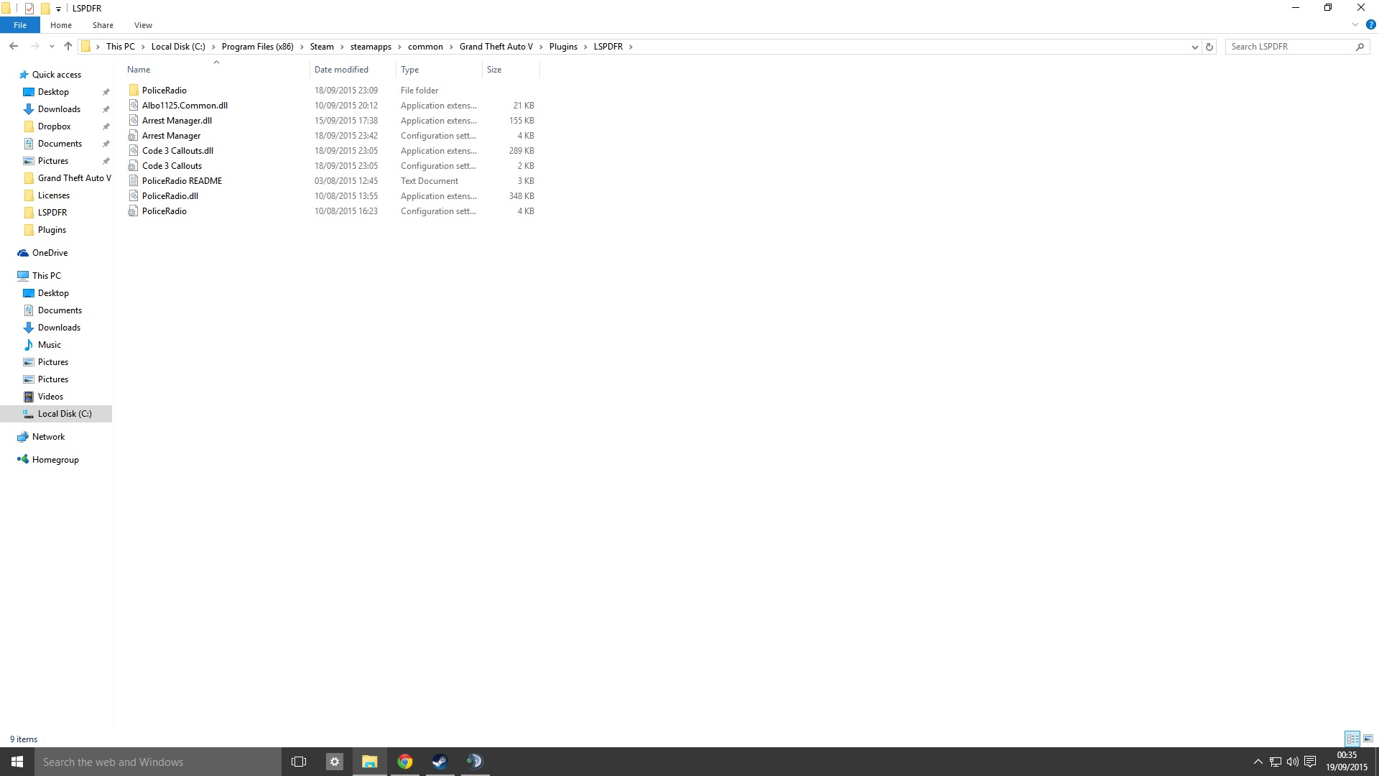Click the volume speaker tray icon

pyautogui.click(x=1292, y=762)
